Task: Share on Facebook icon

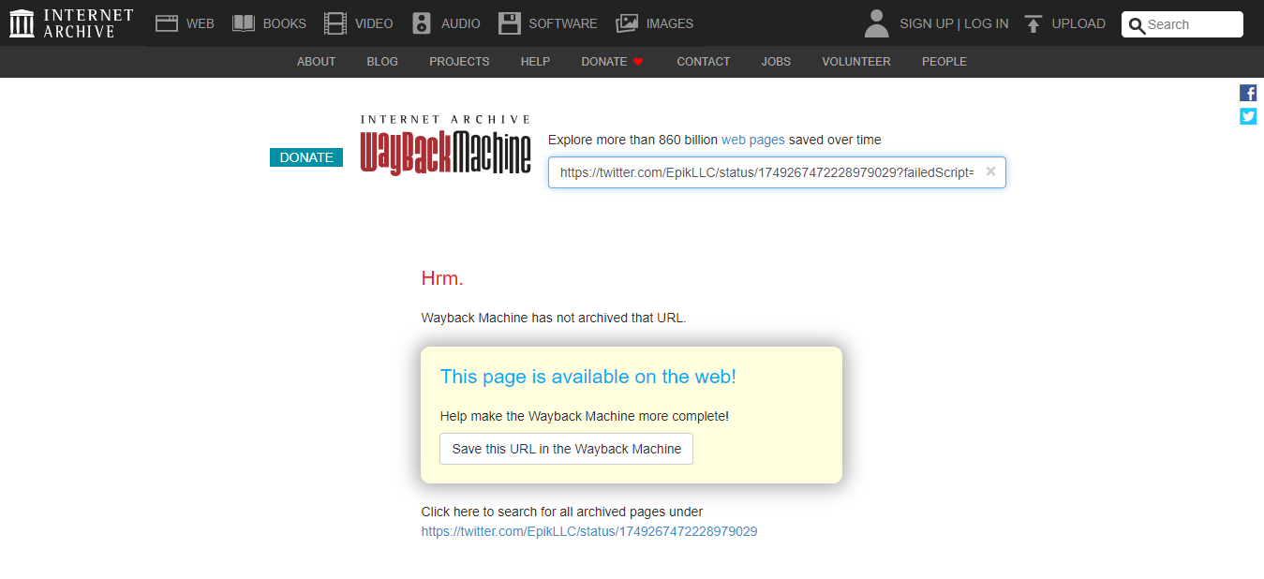Action: [x=1248, y=93]
